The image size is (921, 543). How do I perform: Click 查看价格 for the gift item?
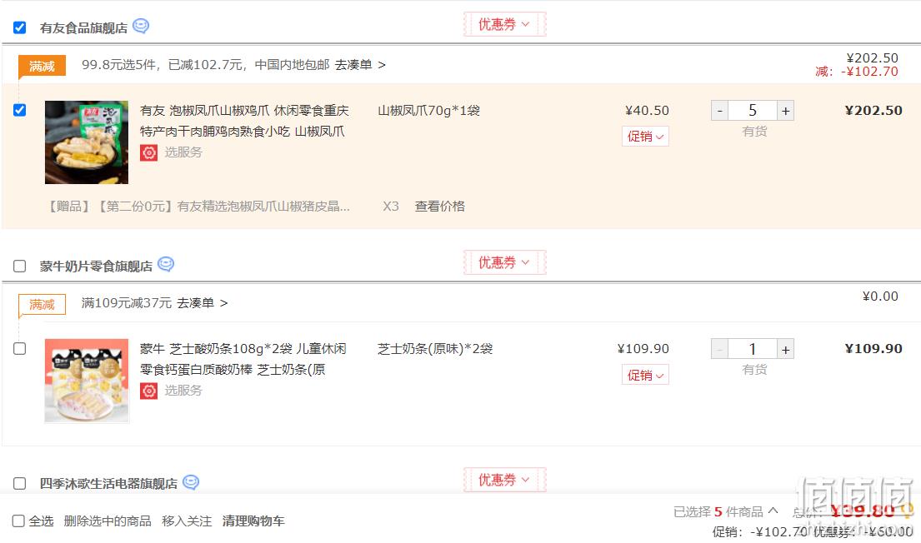pyautogui.click(x=440, y=206)
